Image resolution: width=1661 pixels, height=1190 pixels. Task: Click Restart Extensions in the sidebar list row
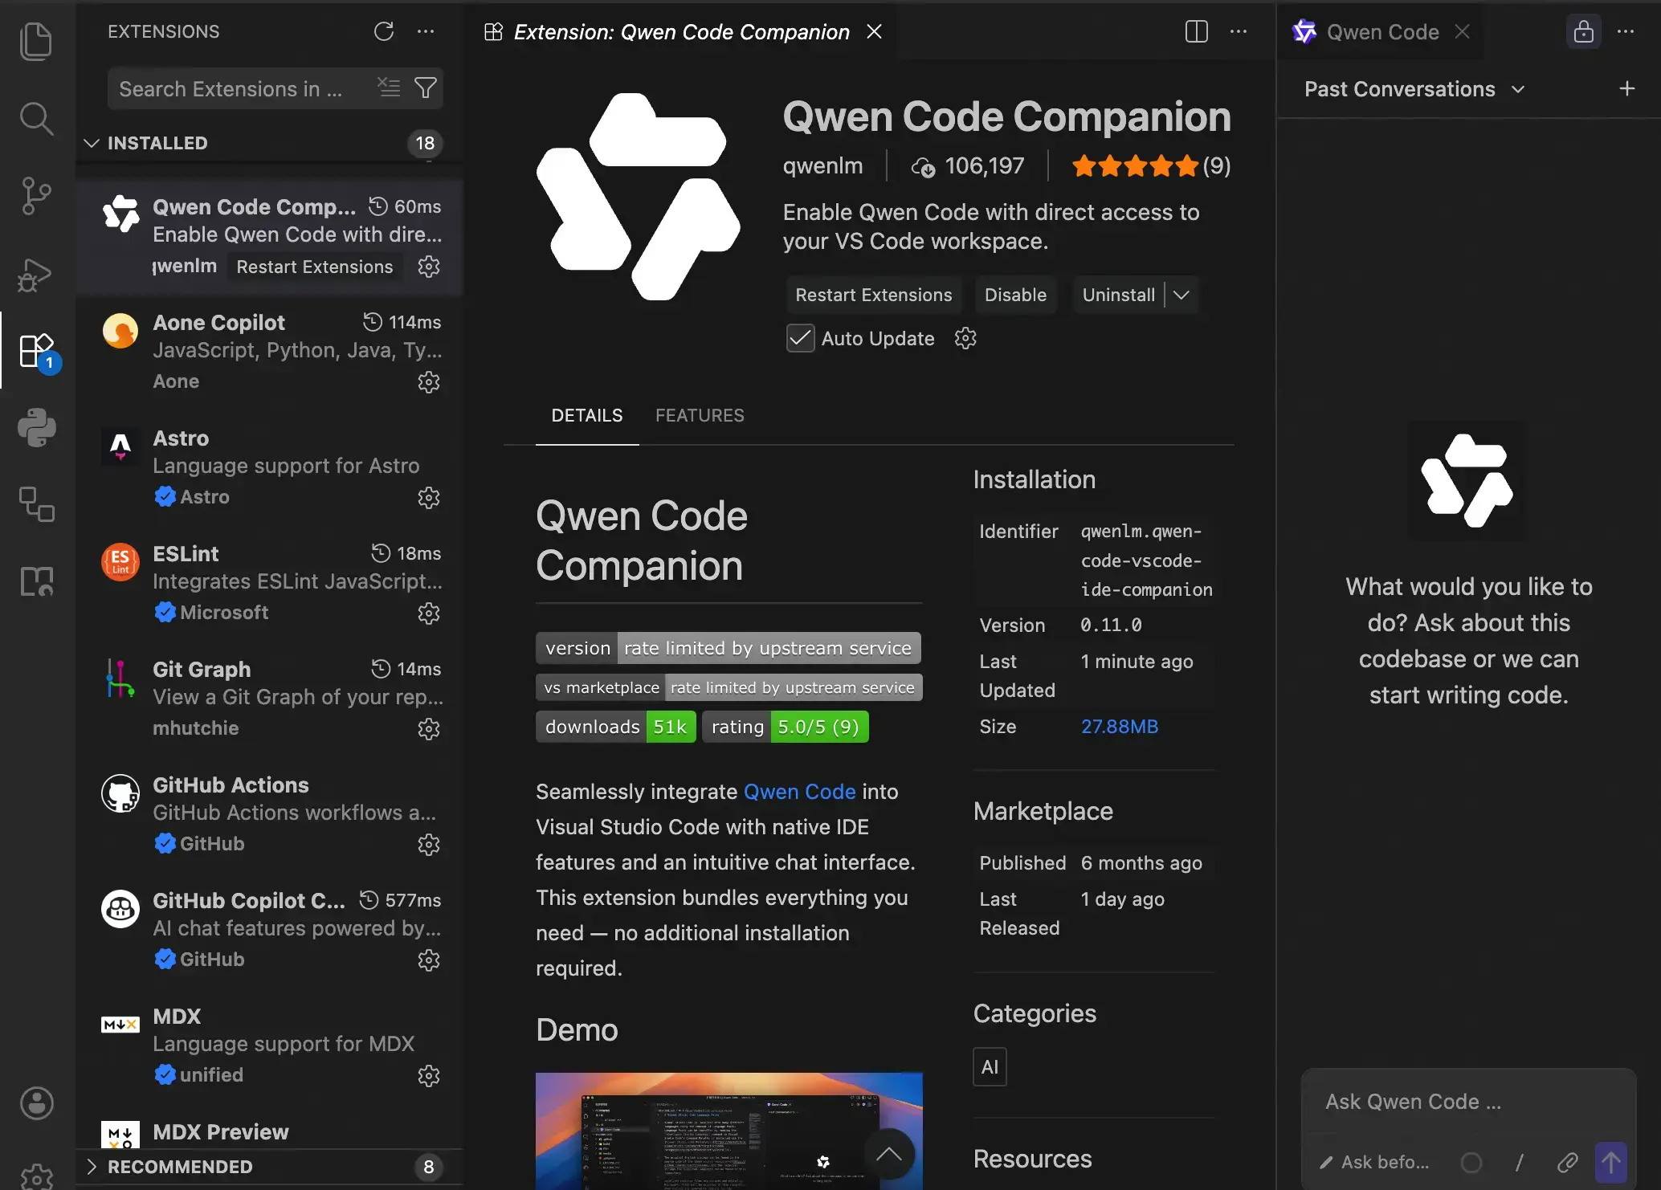314,267
